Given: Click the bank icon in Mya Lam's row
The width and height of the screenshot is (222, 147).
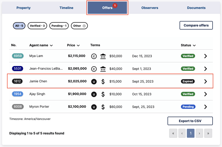Looking at the screenshot, I should (103, 56).
